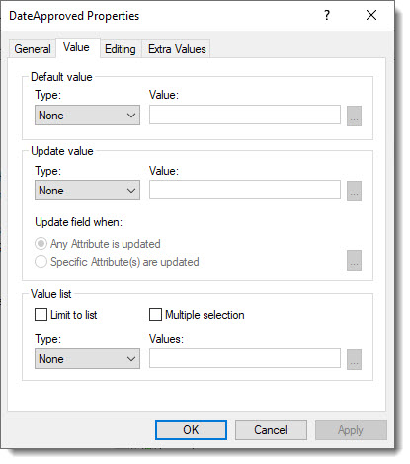Switch to the General tab
This screenshot has width=410, height=464.
tap(33, 49)
